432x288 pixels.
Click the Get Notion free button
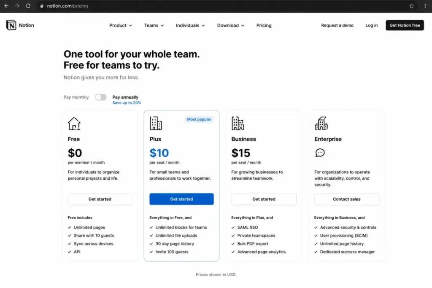405,25
